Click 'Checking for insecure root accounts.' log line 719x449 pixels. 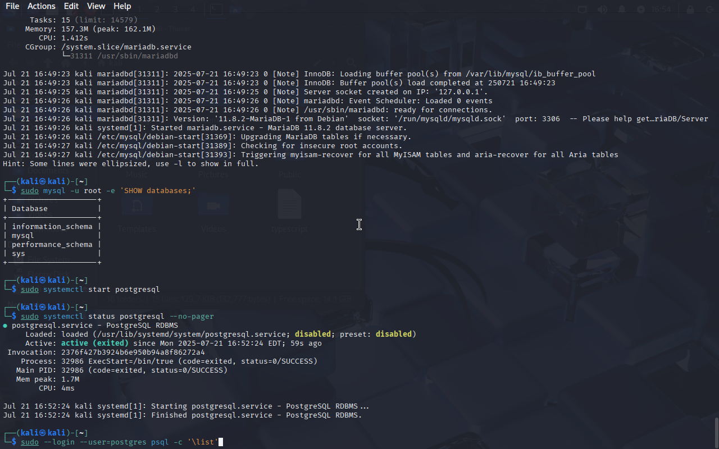pos(322,146)
